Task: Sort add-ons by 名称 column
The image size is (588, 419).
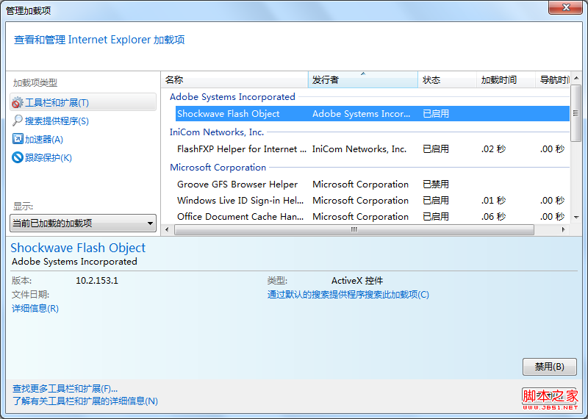Action: tap(234, 79)
